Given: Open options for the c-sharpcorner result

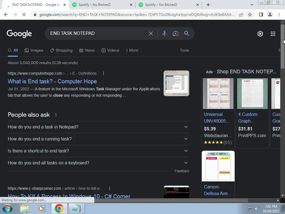Looking at the screenshot, I should point(109,188).
